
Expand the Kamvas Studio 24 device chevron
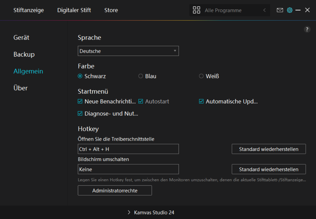pyautogui.click(x=129, y=213)
